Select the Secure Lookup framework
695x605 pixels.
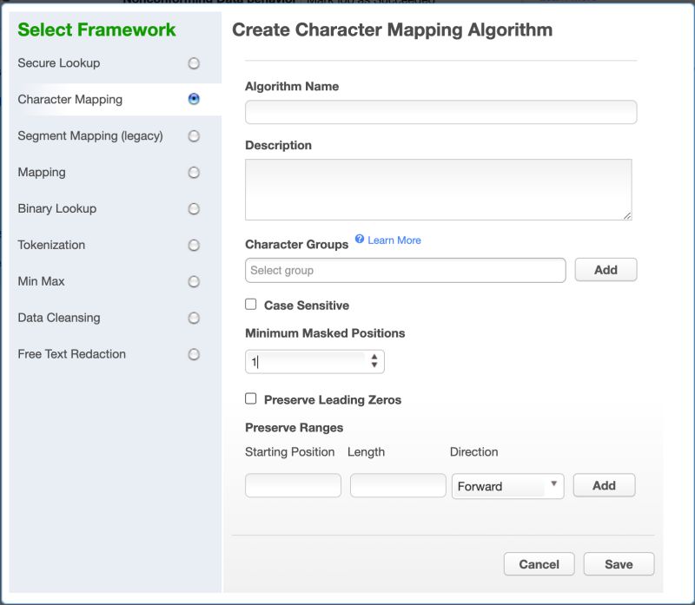tap(195, 62)
